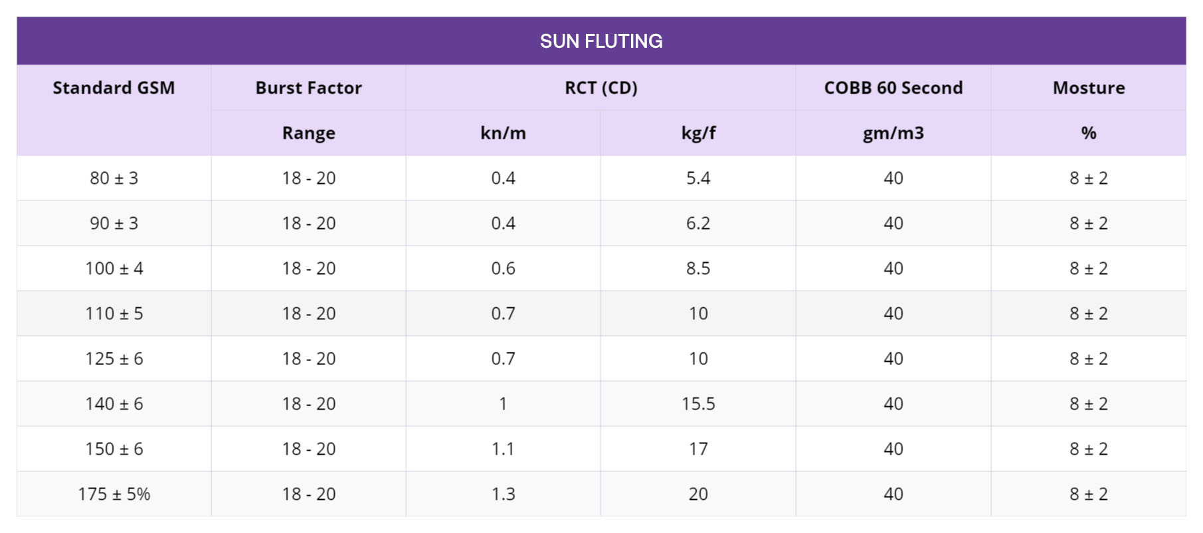Click the Burst Factor column header
The height and width of the screenshot is (533, 1203).
pos(308,88)
